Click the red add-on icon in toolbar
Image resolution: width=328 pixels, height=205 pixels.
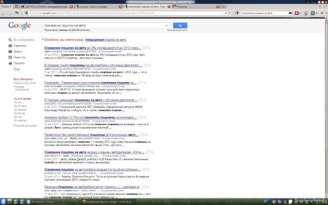pos(297,13)
